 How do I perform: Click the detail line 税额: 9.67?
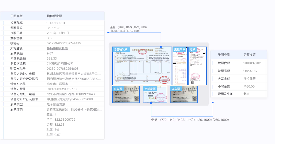[x=54, y=135]
